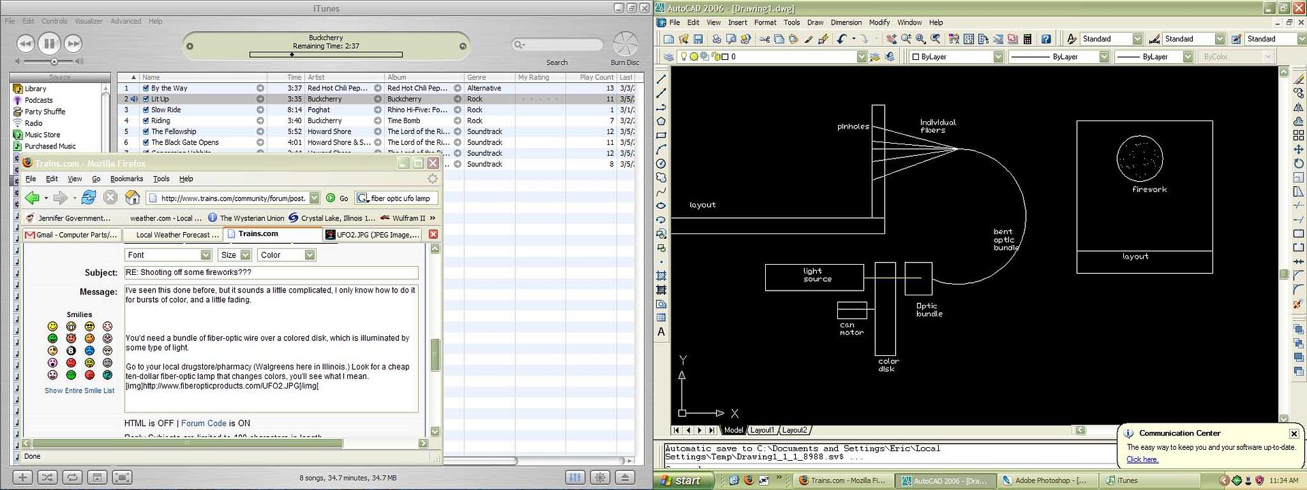The height and width of the screenshot is (490, 1307).
Task: Click the iTunes volume slider knob
Action: pyautogui.click(x=54, y=62)
